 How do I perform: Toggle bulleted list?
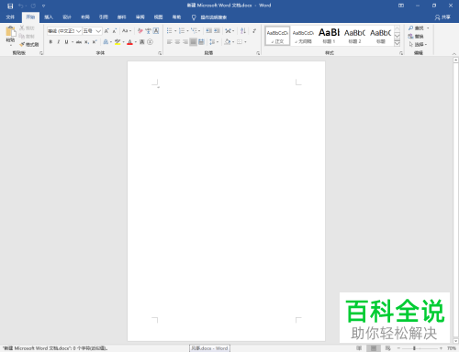[169, 31]
